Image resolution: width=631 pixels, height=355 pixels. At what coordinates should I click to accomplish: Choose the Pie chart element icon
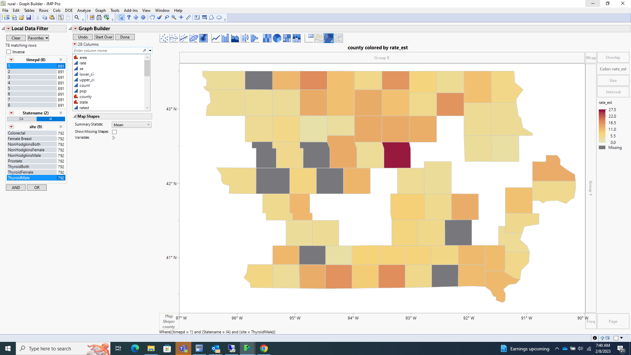coord(277,38)
